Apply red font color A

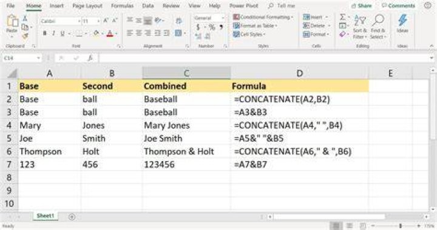(x=110, y=34)
